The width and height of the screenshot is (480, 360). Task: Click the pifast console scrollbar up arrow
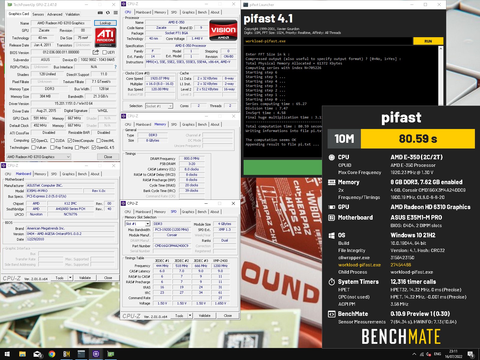(x=441, y=49)
